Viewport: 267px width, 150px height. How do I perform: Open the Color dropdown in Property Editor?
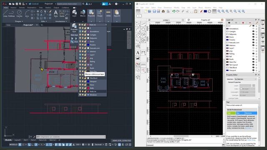[x=247, y=89]
